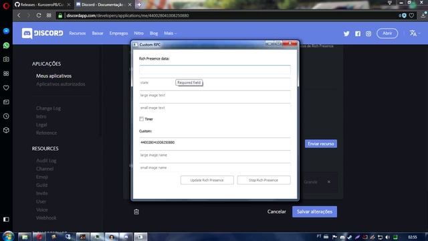Open the language translate dropdown
The height and width of the screenshot is (241, 428).
(415, 33)
